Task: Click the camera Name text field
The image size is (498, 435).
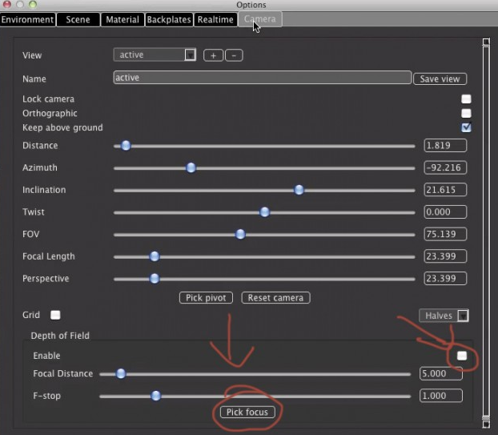Action: (262, 79)
